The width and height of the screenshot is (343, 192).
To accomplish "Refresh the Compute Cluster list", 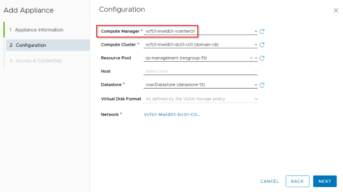I will point(262,45).
